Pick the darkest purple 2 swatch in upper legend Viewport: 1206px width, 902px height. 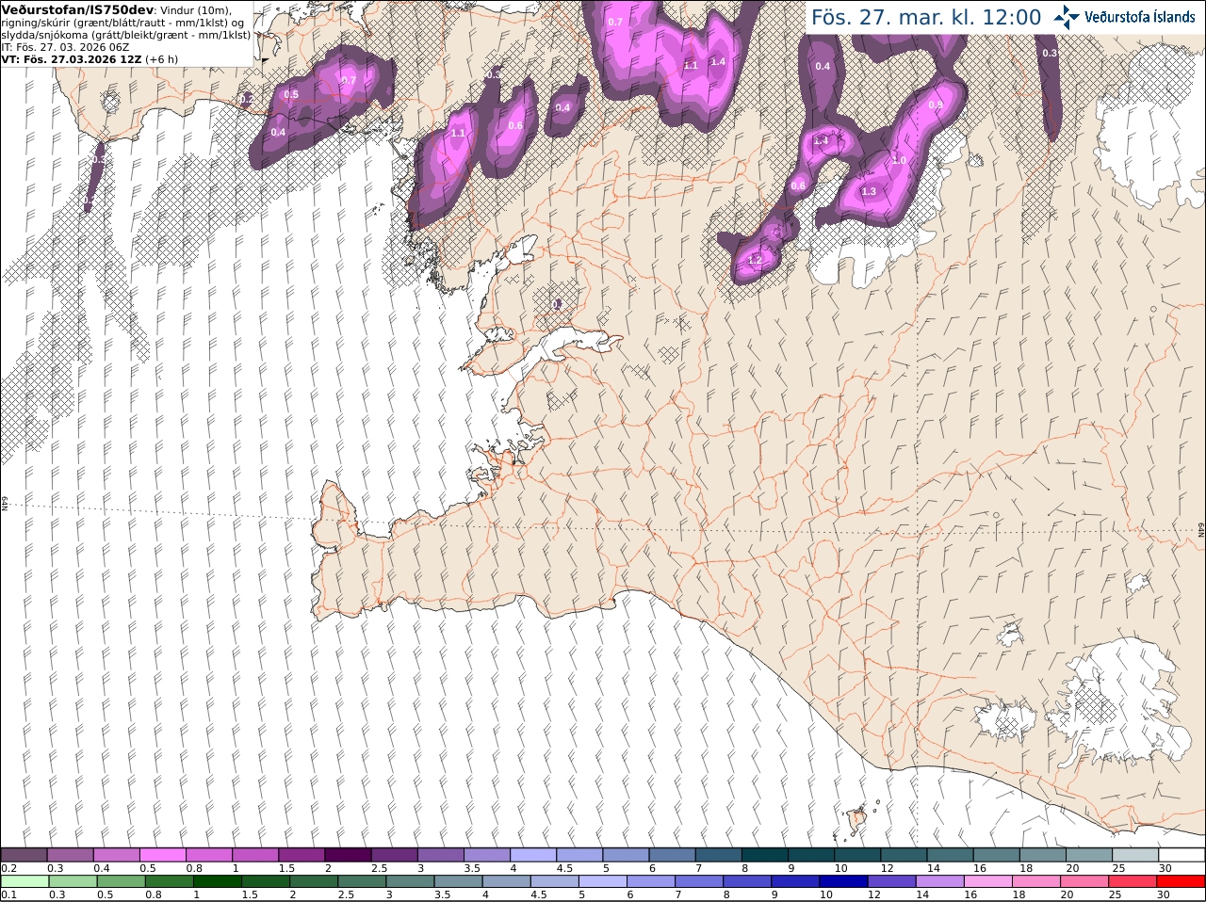click(x=349, y=855)
